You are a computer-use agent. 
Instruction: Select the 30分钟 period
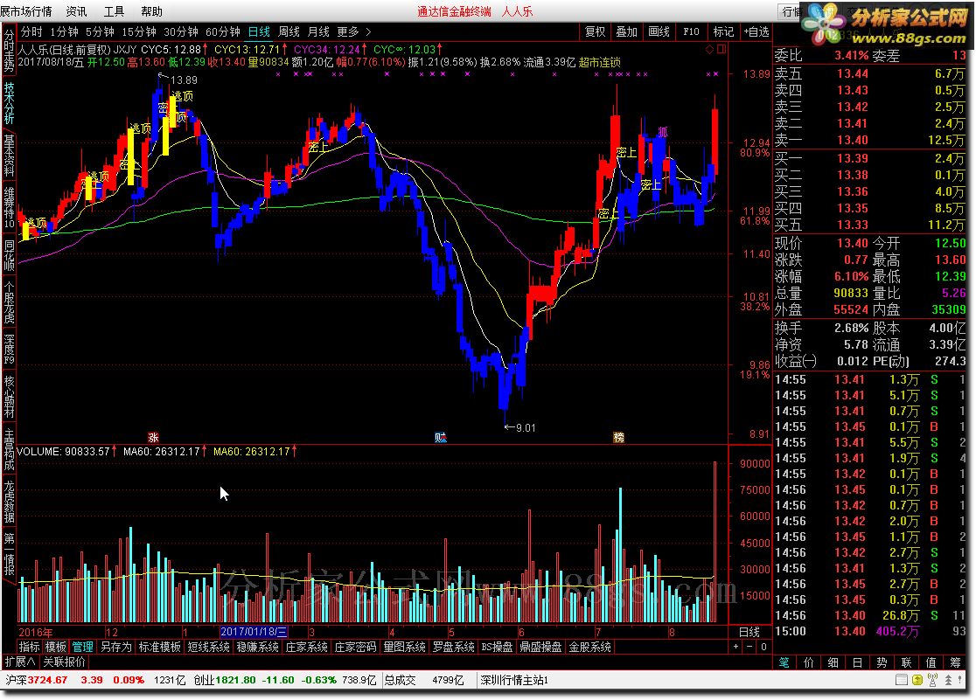click(180, 31)
